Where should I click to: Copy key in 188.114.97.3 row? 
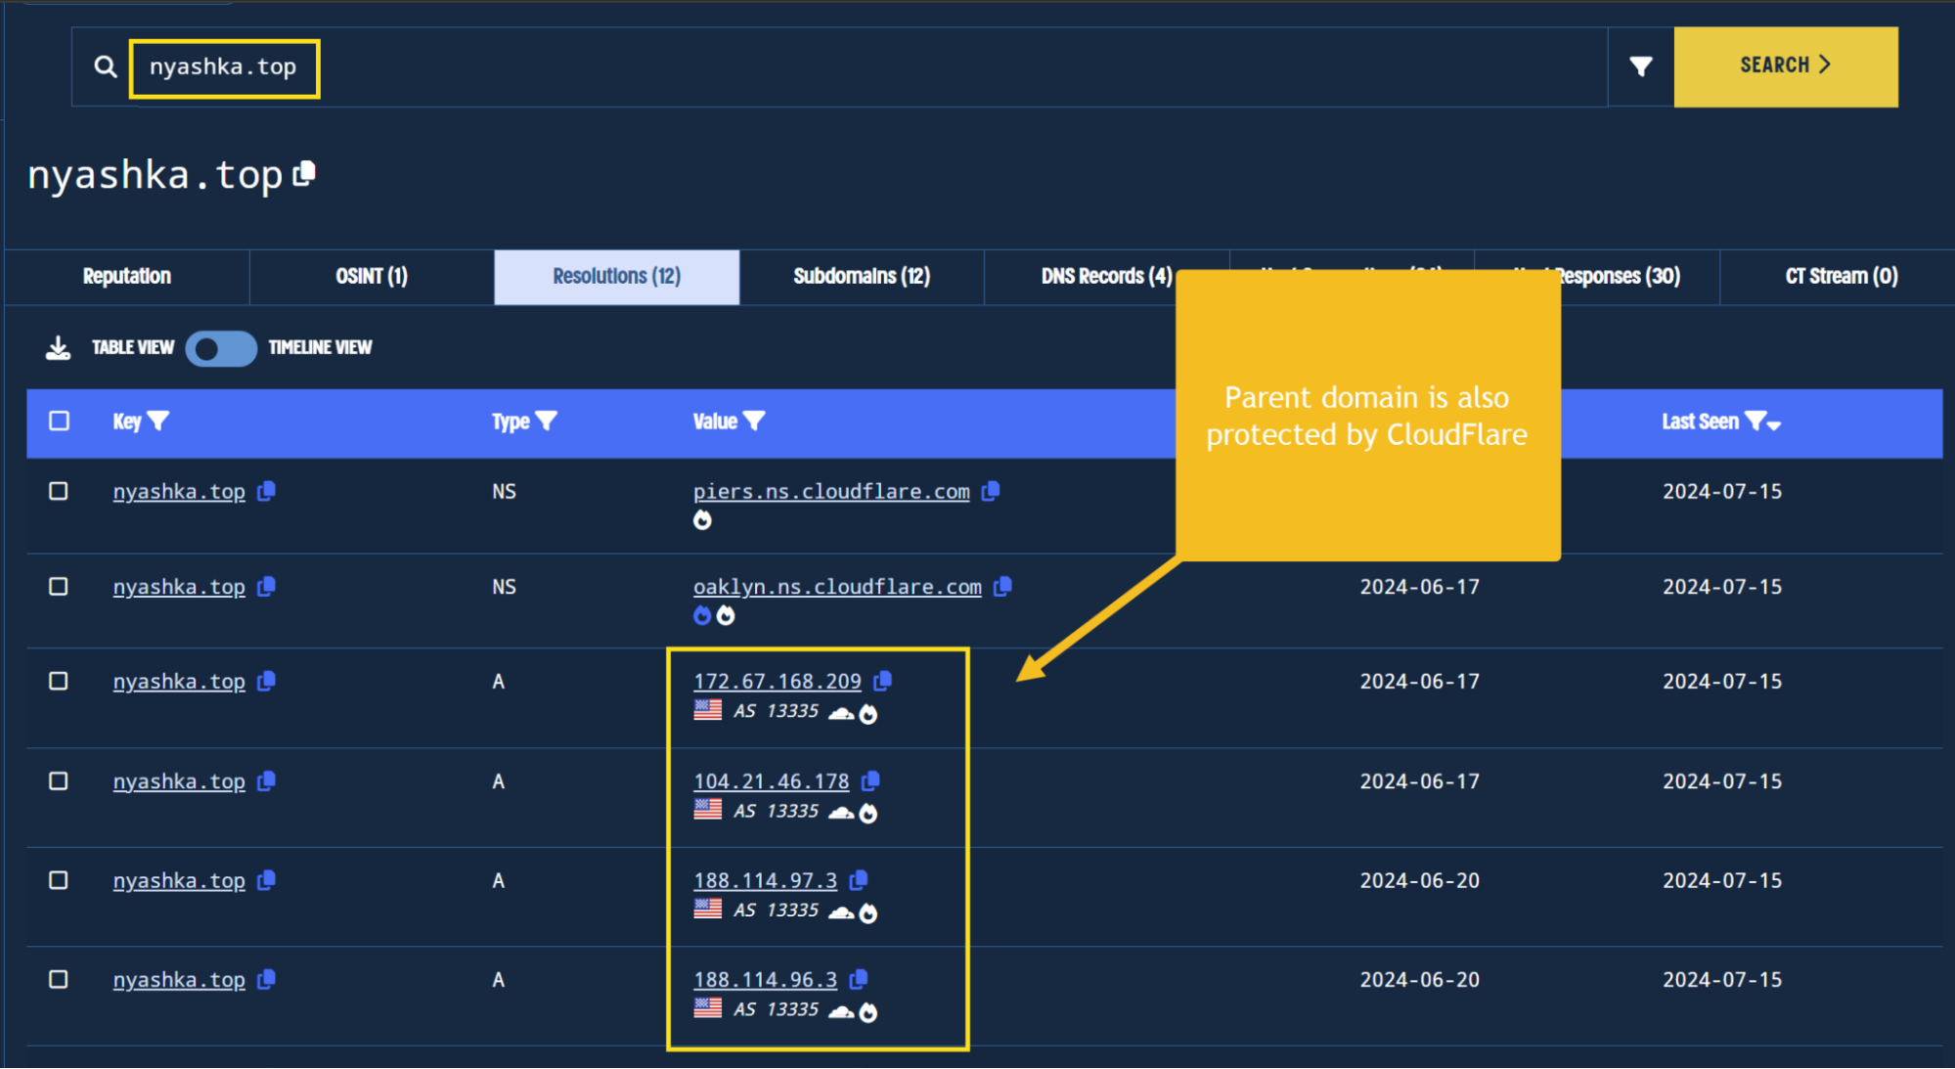266,881
